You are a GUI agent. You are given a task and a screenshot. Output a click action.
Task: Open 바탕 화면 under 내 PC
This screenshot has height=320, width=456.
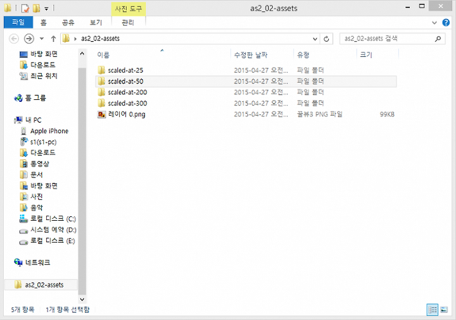point(44,186)
